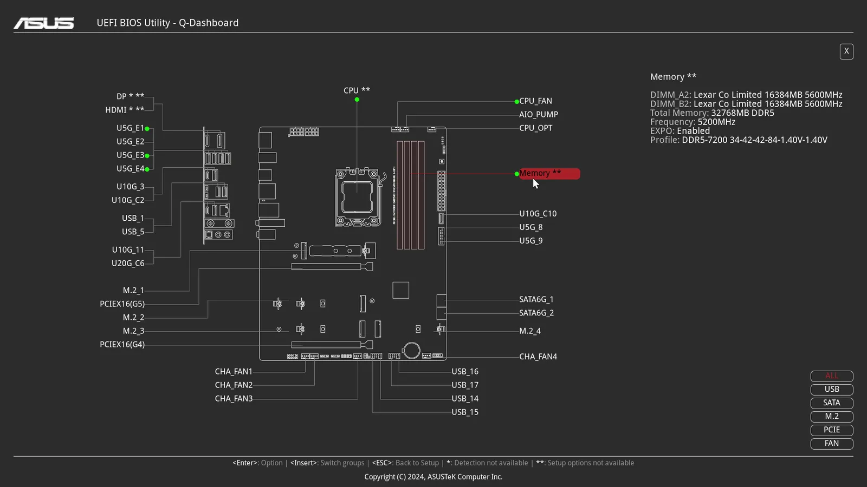Viewport: 867px width, 487px height.
Task: Click the chipset square on the board diagram
Action: tap(401, 290)
